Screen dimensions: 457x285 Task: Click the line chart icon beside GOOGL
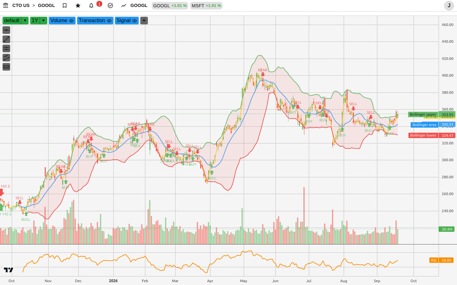(124, 5)
